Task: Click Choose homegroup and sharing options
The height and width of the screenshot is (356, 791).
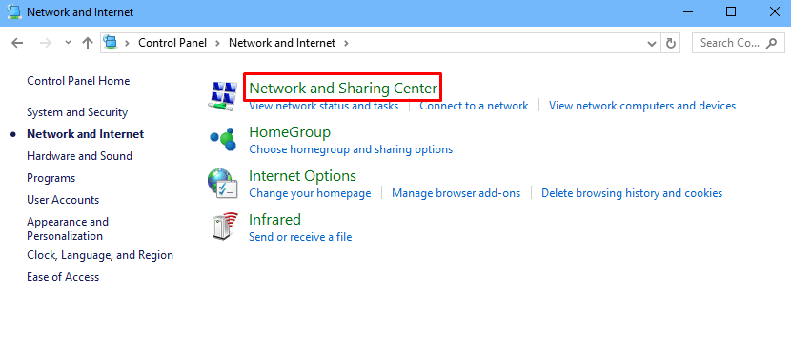Action: click(351, 149)
